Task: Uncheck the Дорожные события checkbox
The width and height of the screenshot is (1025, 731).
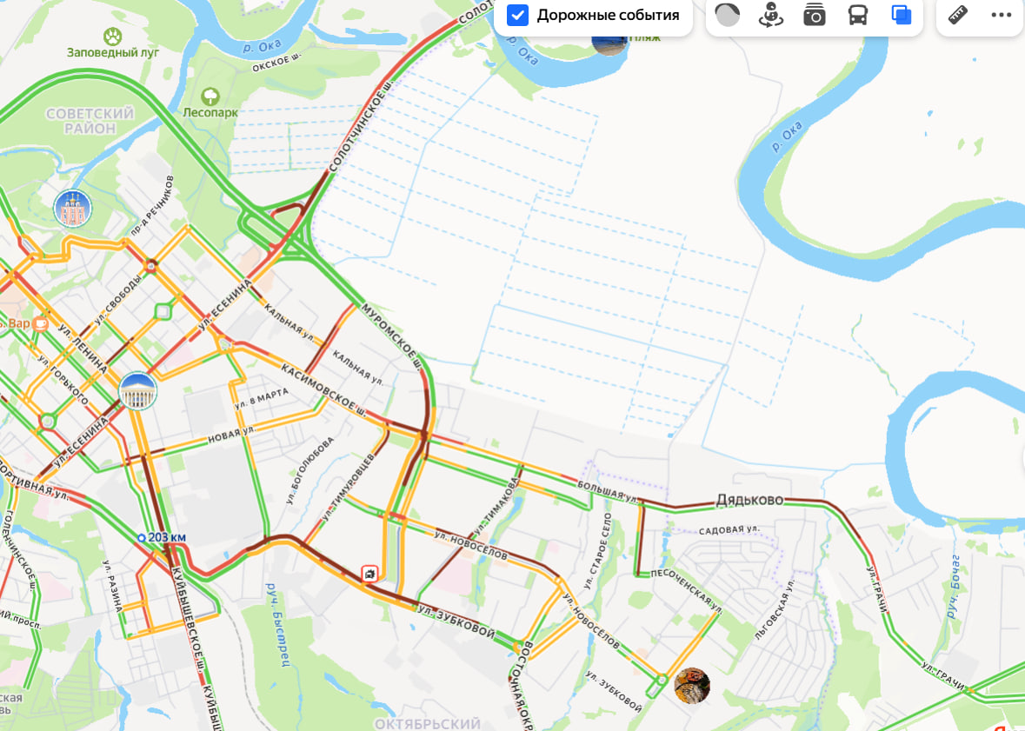Action: pyautogui.click(x=518, y=15)
